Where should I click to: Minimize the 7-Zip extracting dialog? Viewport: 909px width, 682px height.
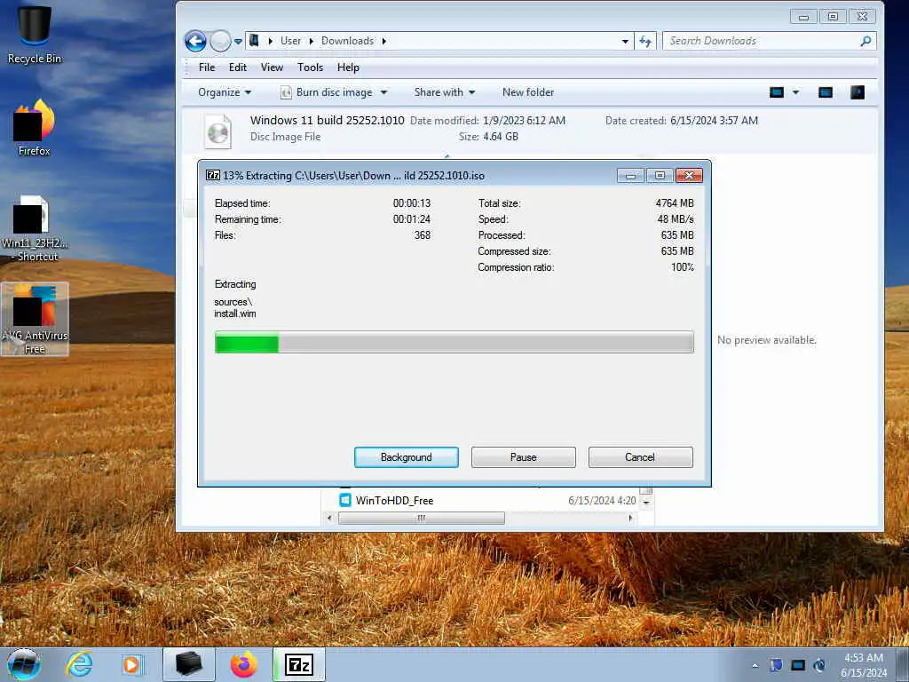630,175
